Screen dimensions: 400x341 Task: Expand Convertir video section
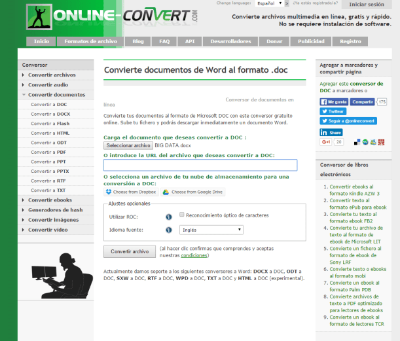click(x=56, y=230)
